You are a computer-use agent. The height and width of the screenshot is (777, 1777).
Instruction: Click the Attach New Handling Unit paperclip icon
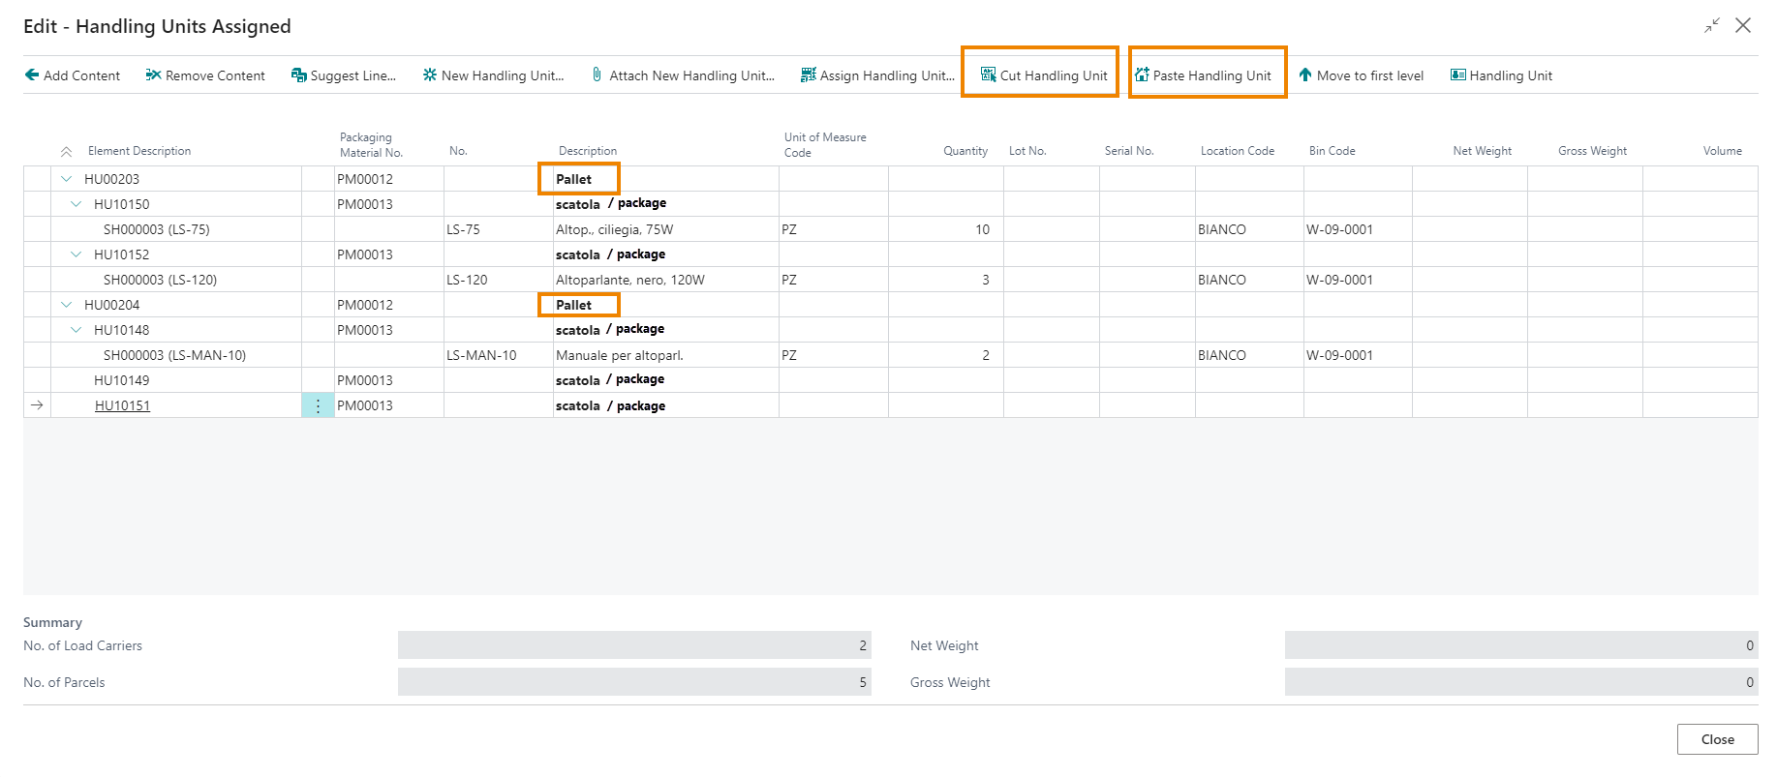597,75
